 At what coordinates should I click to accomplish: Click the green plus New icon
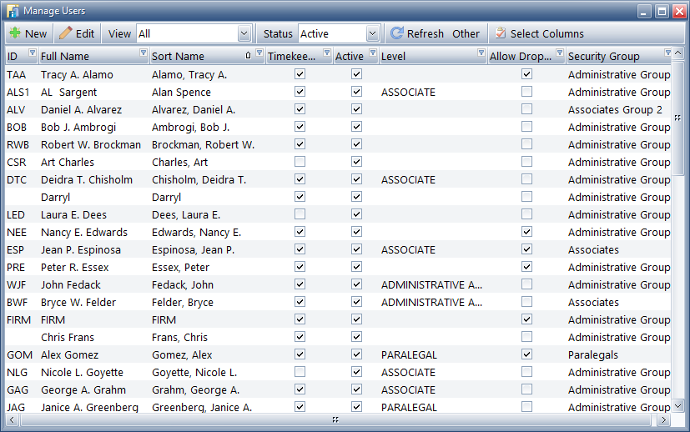pyautogui.click(x=15, y=33)
